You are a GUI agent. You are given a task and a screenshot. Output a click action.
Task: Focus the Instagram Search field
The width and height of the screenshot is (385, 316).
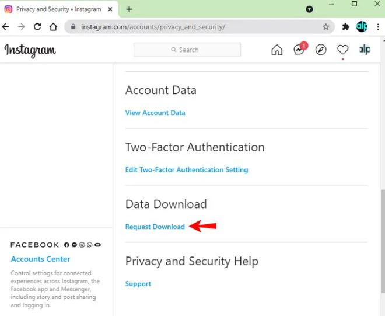pyautogui.click(x=187, y=50)
